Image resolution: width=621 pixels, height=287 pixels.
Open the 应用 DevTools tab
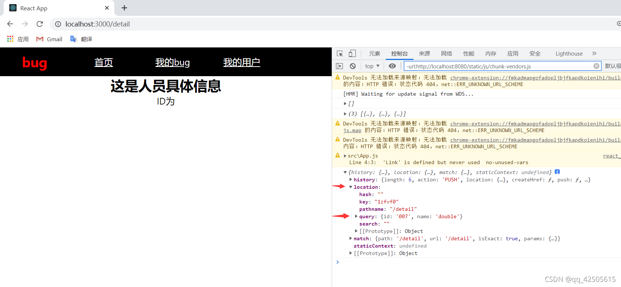click(513, 54)
